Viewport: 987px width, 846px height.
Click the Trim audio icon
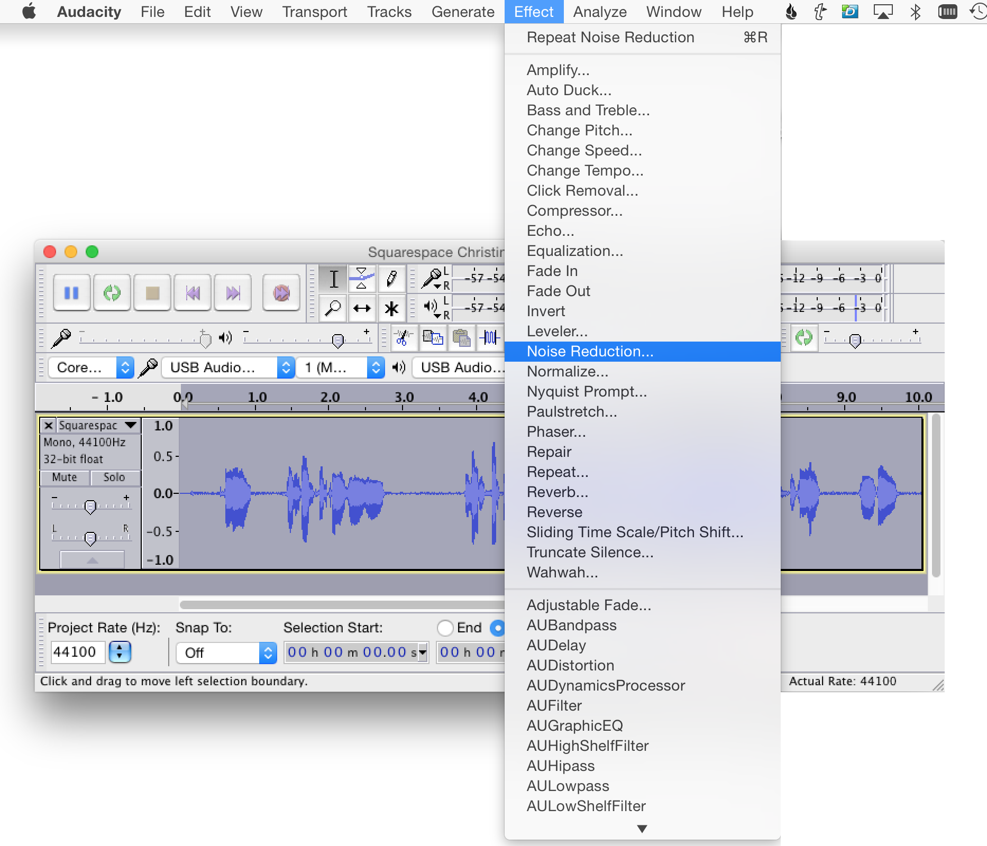[x=489, y=337]
